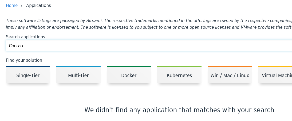
Task: Select the Multi-Tier solution filter
Action: (x=78, y=75)
